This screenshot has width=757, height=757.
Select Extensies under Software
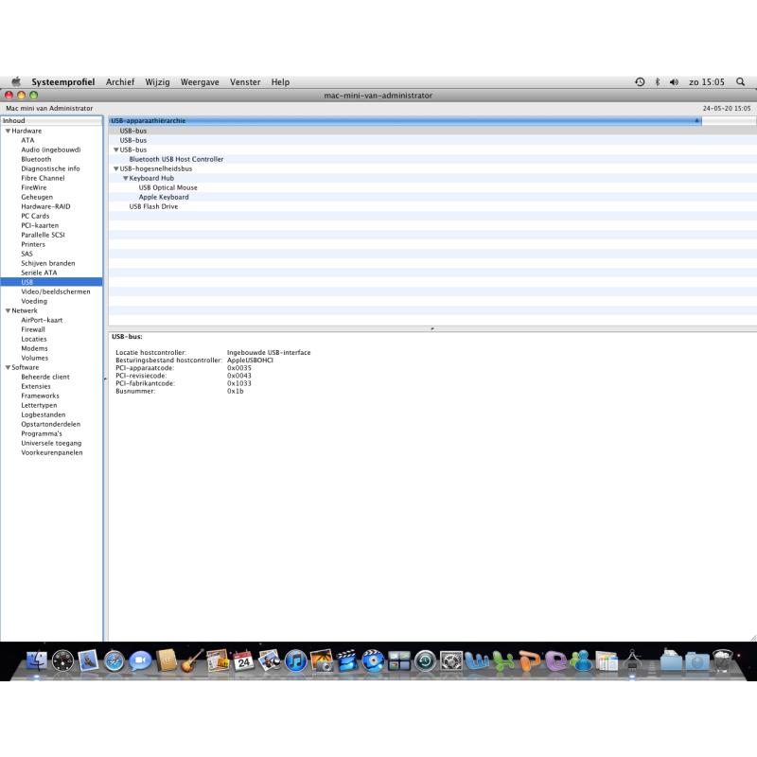(x=36, y=386)
